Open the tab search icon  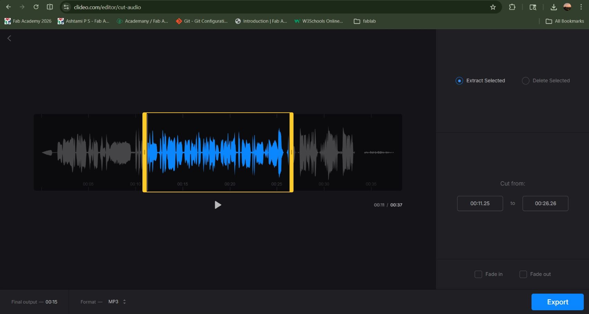(533, 7)
